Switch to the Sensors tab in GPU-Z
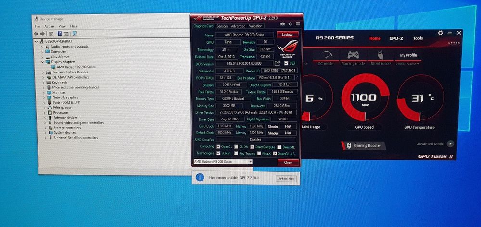This screenshot has height=227, width=481. click(222, 26)
